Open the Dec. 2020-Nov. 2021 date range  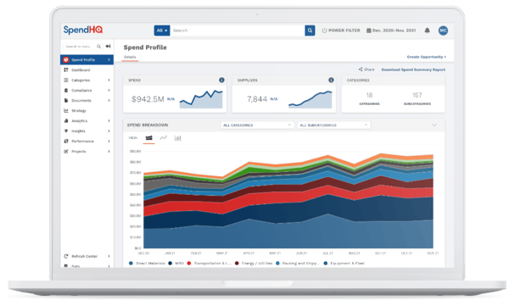(391, 31)
